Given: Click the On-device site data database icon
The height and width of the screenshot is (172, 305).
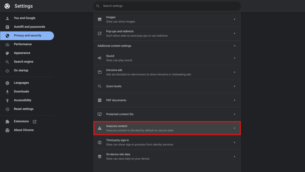Looking at the screenshot, I should tap(100, 157).
